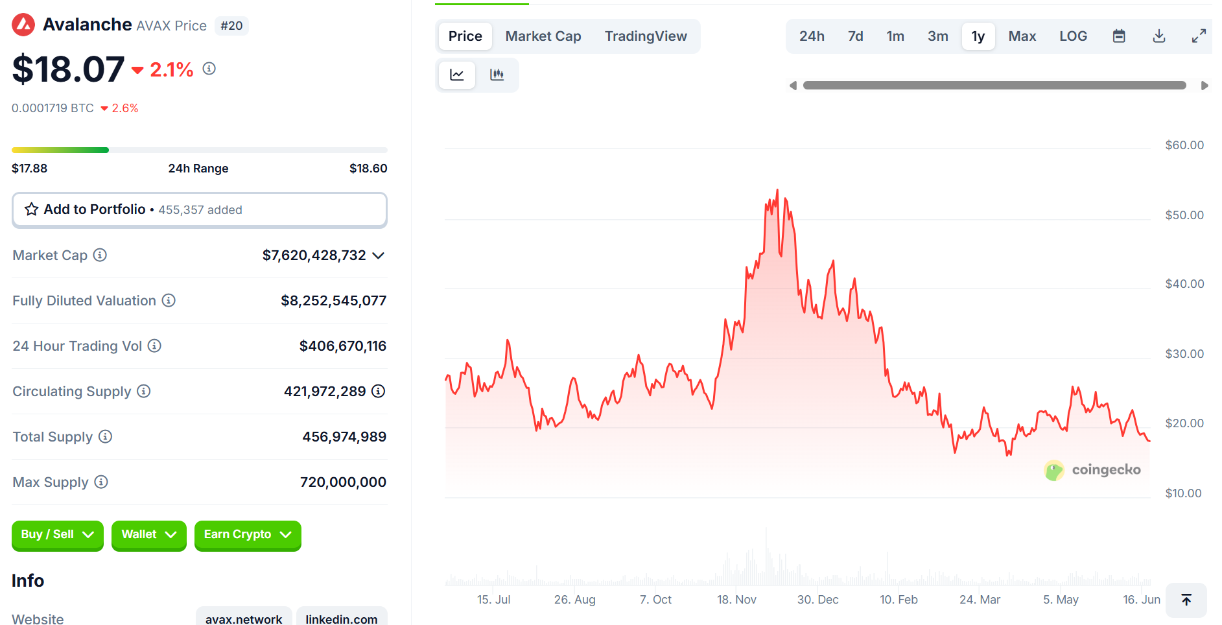1222x625 pixels.
Task: Open the Earn Crypto dropdown
Action: coord(248,535)
